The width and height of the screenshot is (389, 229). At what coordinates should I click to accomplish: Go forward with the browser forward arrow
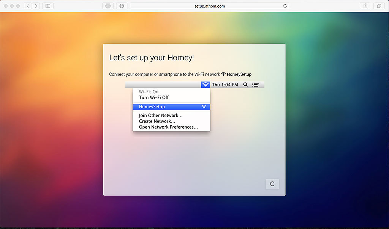click(x=36, y=6)
